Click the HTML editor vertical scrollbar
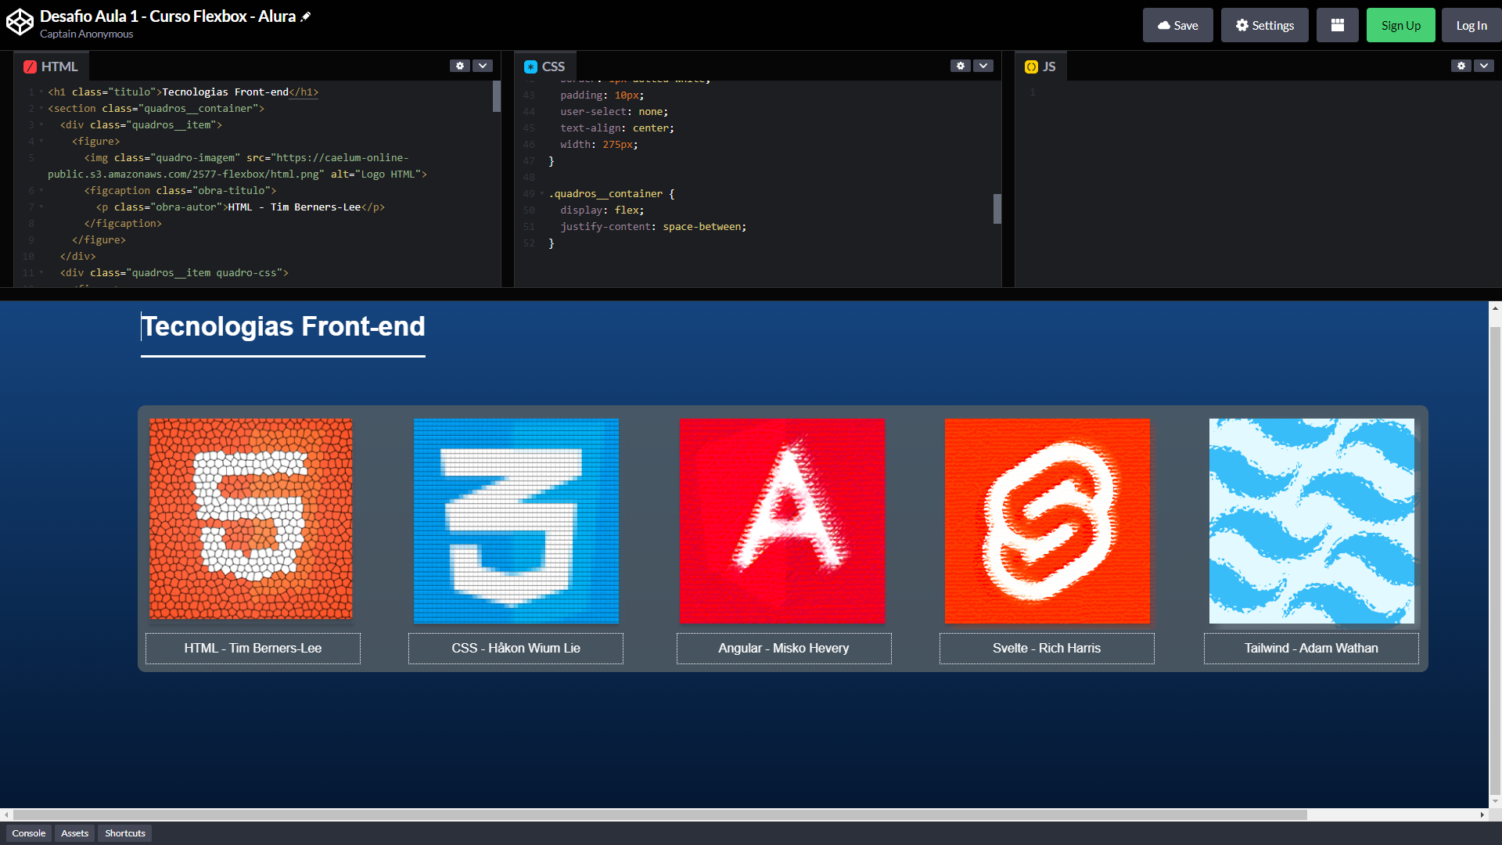The image size is (1502, 845). click(x=497, y=97)
